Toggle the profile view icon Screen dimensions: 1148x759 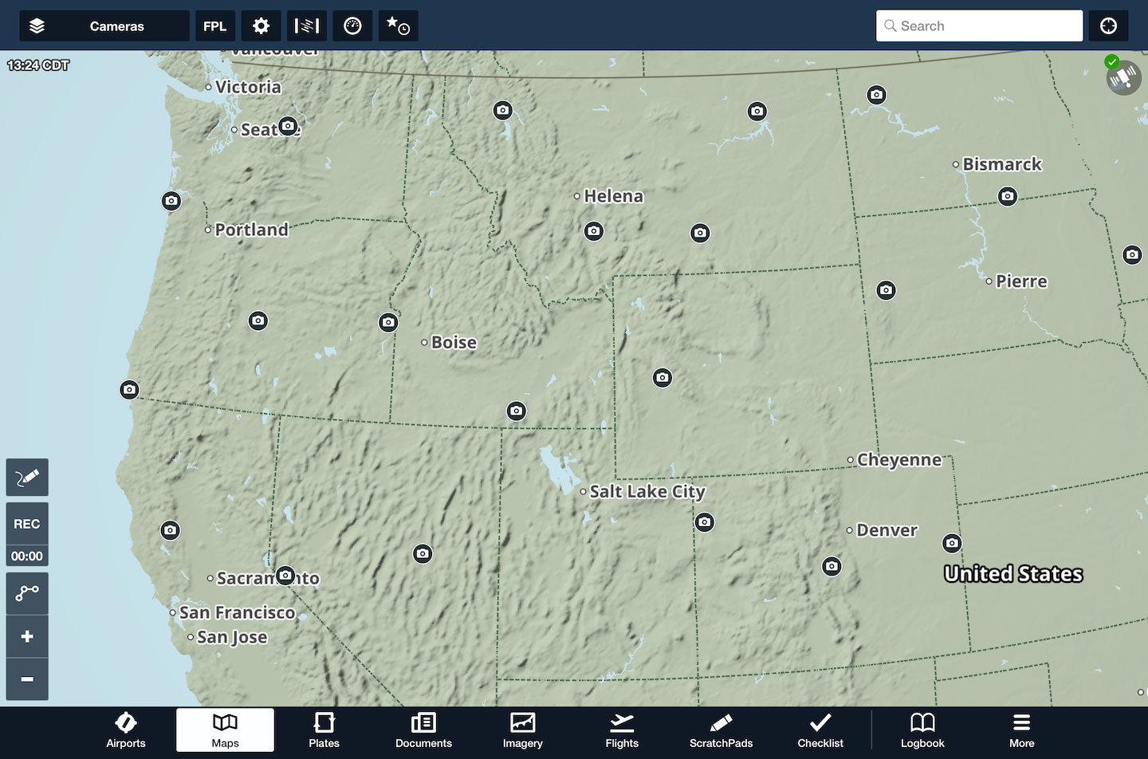(307, 26)
